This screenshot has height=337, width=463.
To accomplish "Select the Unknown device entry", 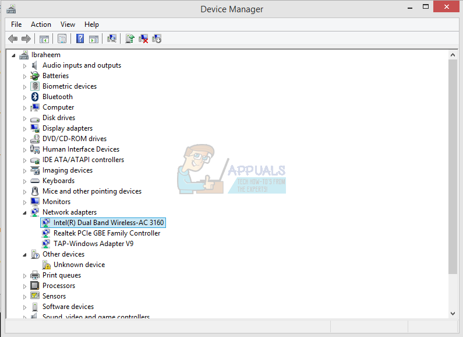I will tap(79, 265).
